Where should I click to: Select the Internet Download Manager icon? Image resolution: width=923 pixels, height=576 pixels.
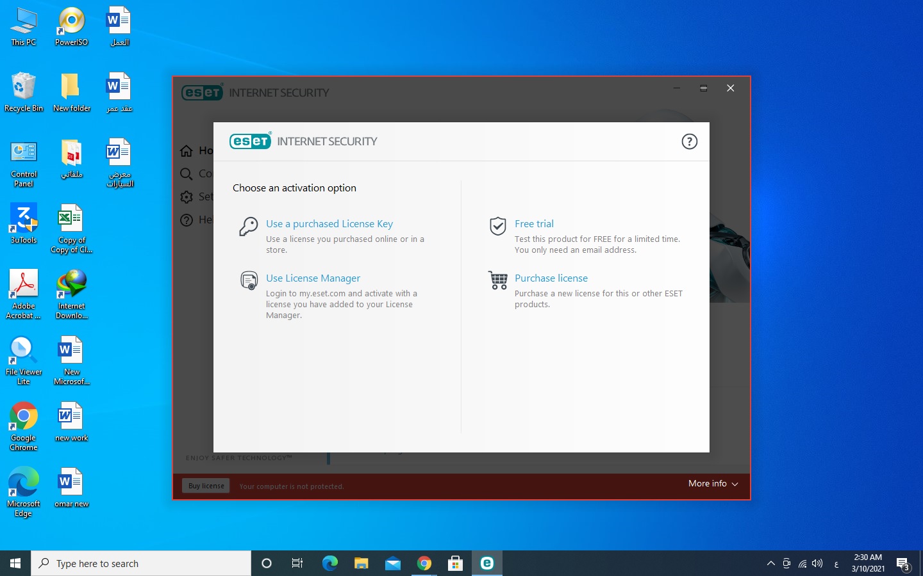(72, 294)
